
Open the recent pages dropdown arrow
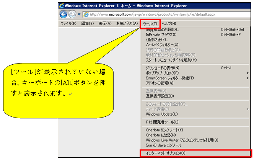click(x=79, y=15)
